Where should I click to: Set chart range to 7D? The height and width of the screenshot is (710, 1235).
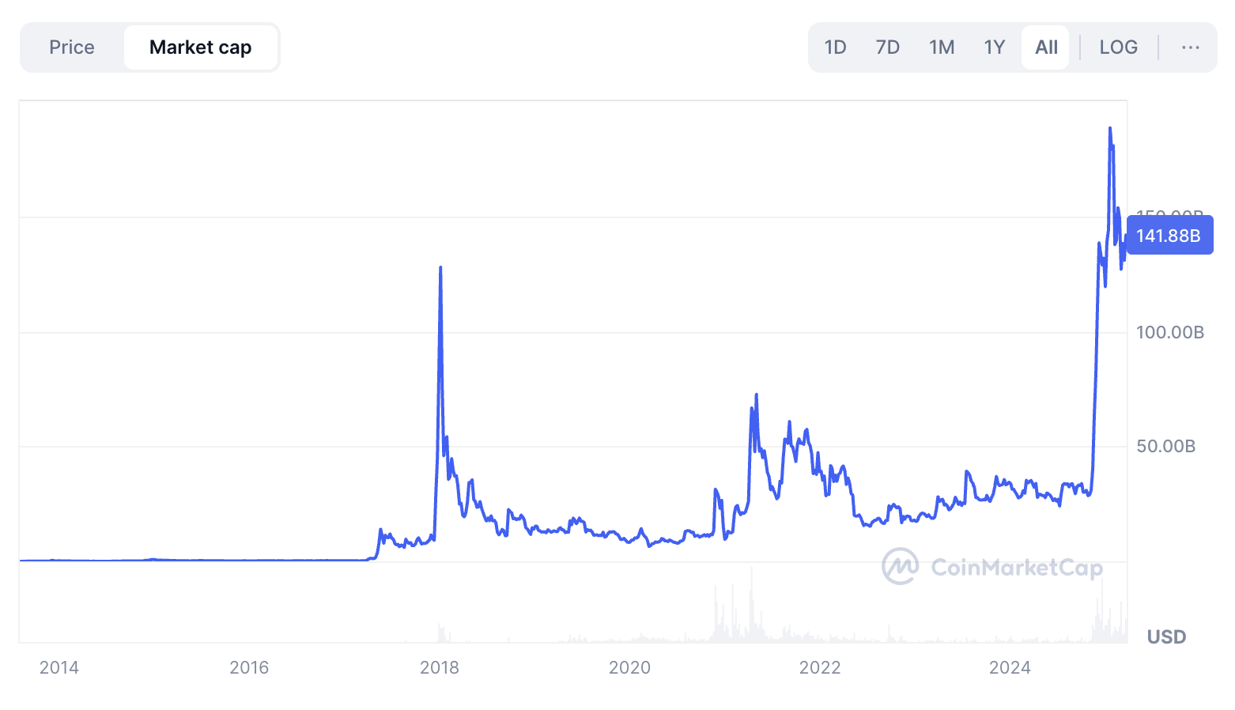pos(888,47)
